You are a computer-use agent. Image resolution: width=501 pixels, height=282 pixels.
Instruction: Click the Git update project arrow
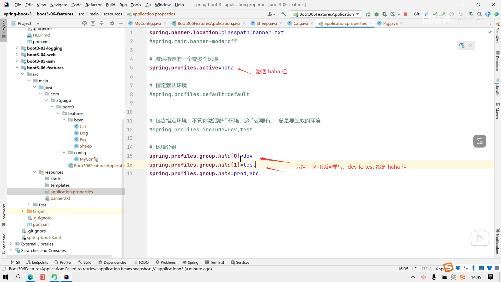tap(426, 14)
